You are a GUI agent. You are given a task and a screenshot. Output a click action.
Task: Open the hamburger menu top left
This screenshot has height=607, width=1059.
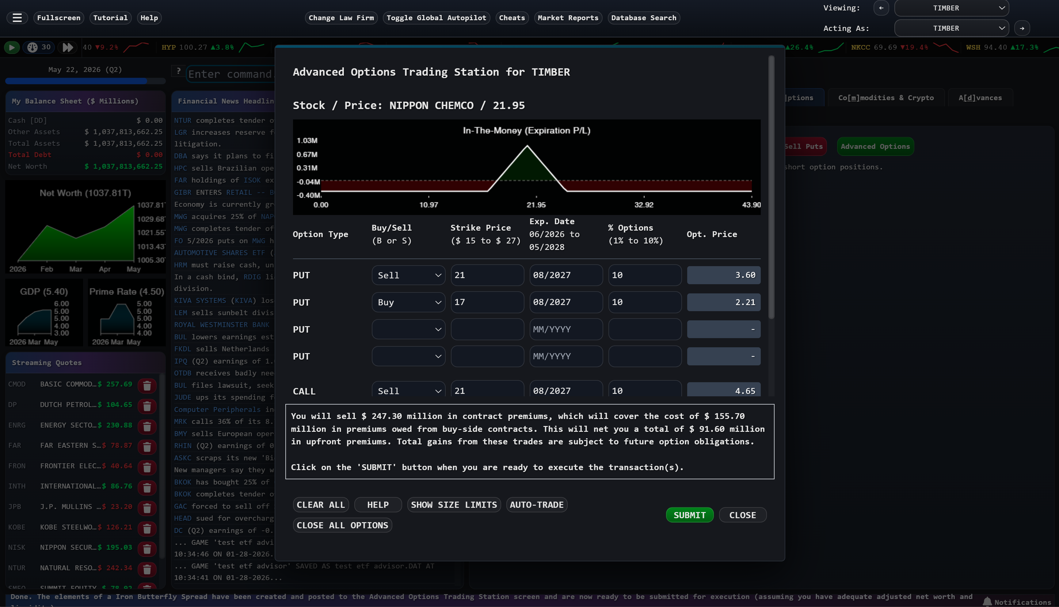coord(17,17)
